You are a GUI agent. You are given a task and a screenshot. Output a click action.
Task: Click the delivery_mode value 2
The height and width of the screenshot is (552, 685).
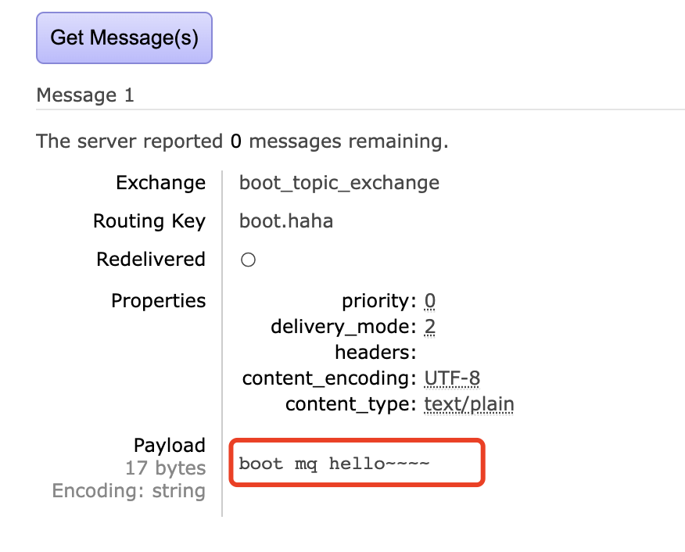pyautogui.click(x=429, y=327)
